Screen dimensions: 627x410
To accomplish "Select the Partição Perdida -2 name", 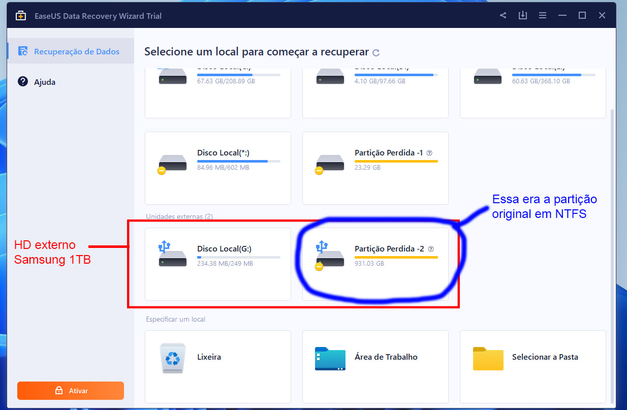I will click(390, 249).
